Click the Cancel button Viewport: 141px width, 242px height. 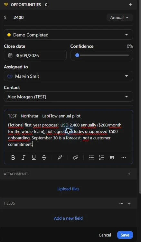coord(105,235)
